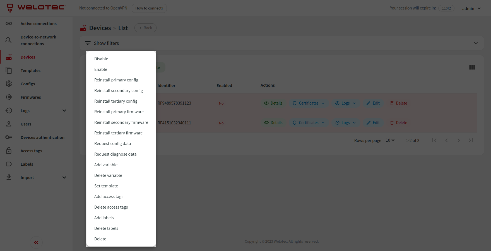The image size is (491, 251).
Task: Click Edit for device RF4151632340111
Action: pos(373,123)
